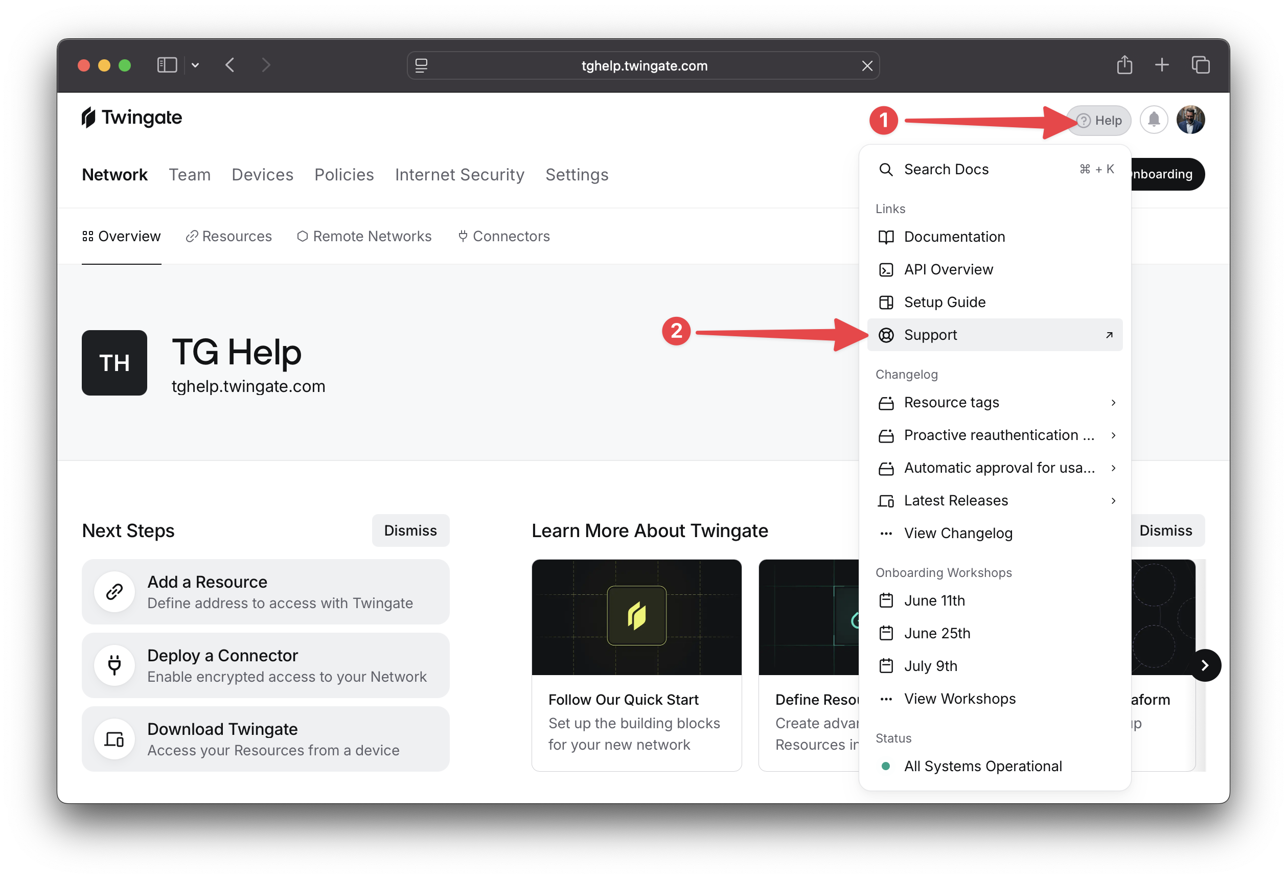The height and width of the screenshot is (879, 1287).
Task: Dismiss the Next Steps section
Action: click(x=410, y=530)
